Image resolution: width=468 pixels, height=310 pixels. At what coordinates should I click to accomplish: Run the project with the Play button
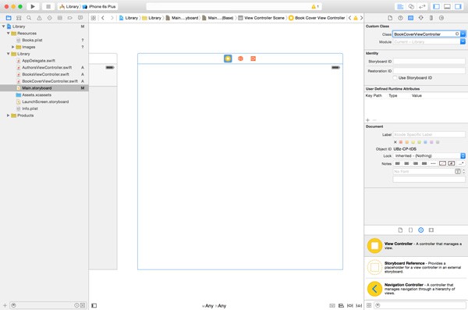point(33,6)
